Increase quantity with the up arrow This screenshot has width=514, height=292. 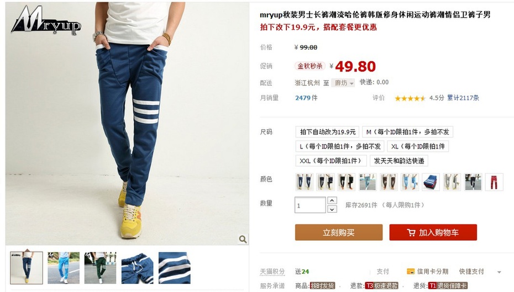point(332,200)
